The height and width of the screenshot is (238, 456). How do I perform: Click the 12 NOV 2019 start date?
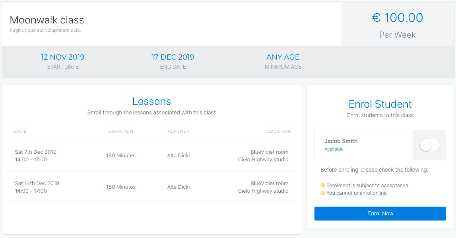[62, 57]
